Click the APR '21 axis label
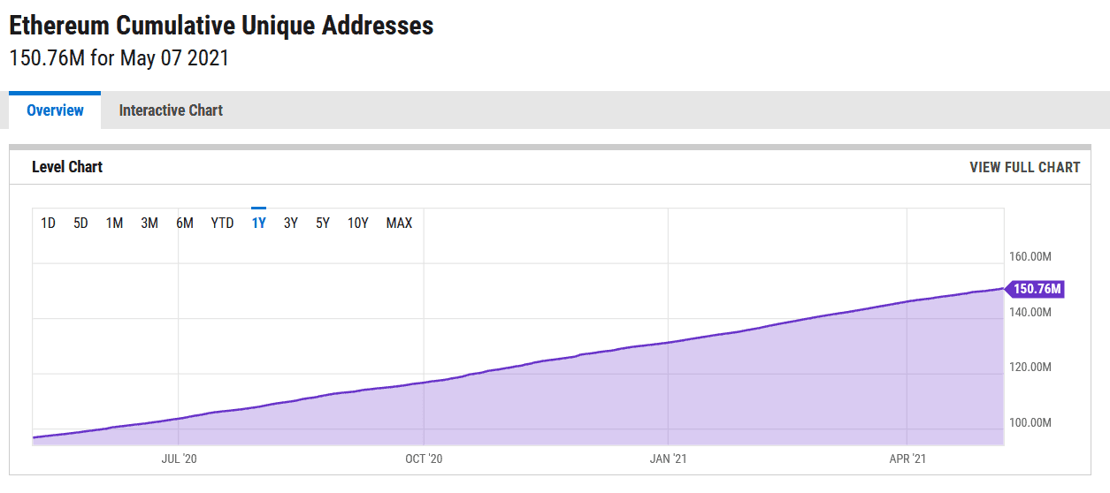 pyautogui.click(x=907, y=459)
